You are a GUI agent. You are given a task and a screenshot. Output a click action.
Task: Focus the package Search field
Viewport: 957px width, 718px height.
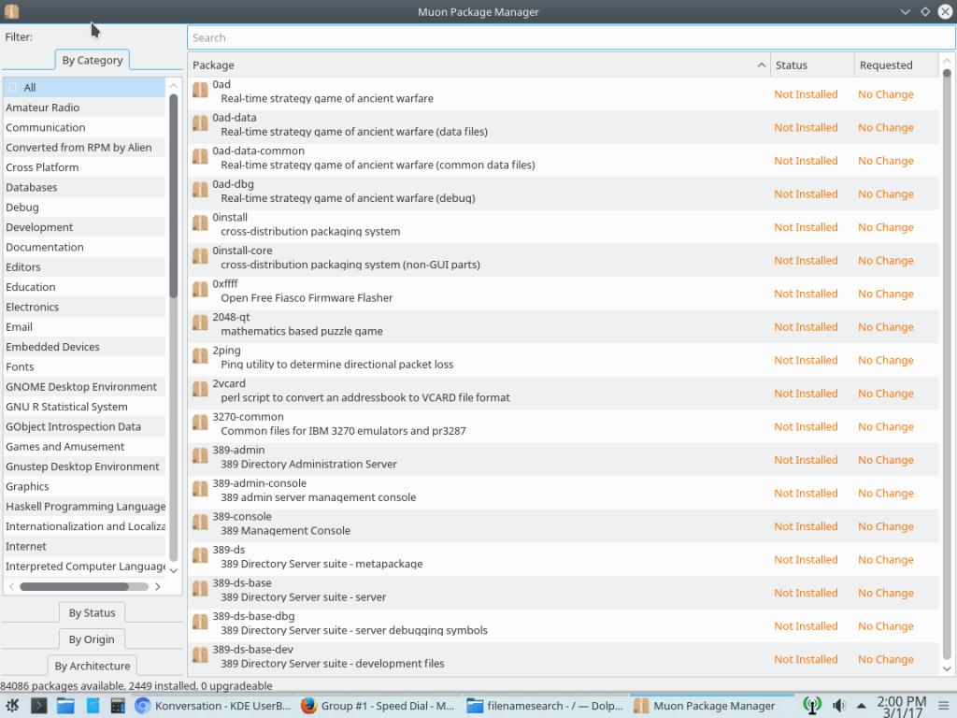pos(570,37)
